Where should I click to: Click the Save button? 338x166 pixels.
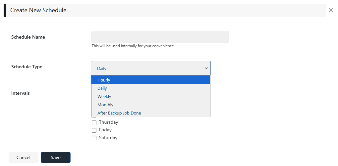(56, 157)
